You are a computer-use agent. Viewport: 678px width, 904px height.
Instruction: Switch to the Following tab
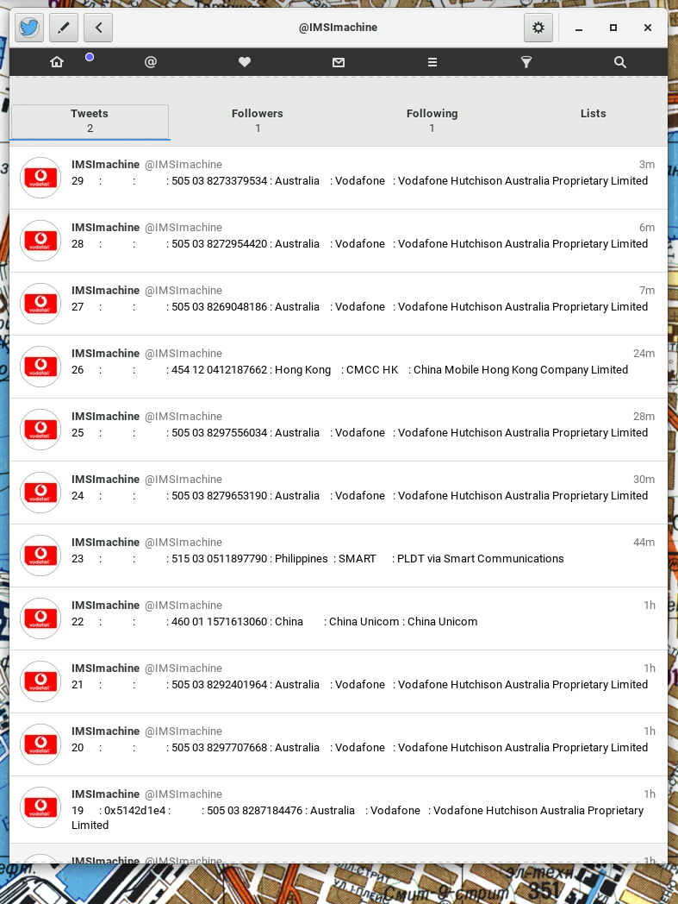(432, 121)
